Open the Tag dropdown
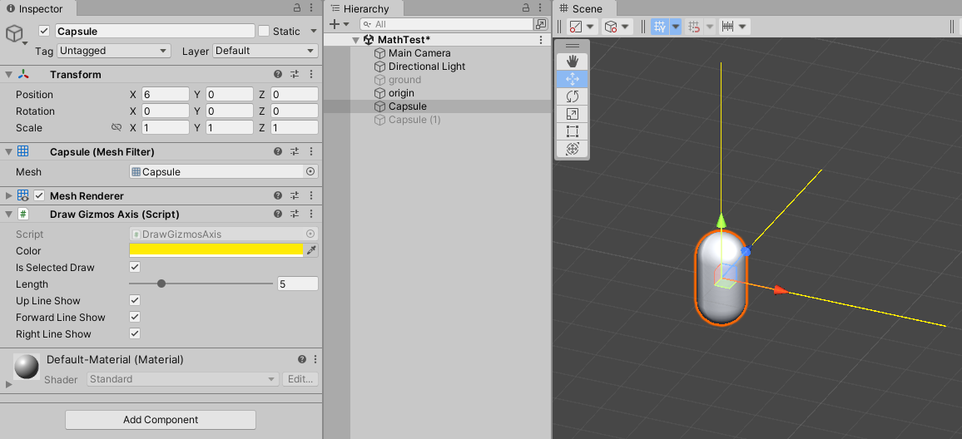 [113, 51]
